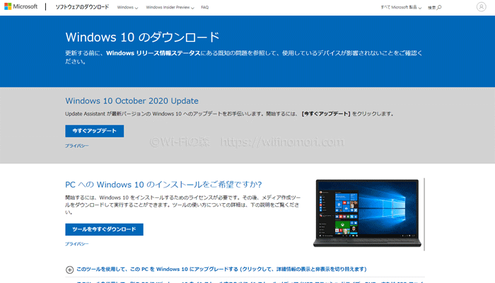Open the Microsoft logo home link
This screenshot has height=283, width=495.
click(x=21, y=6)
